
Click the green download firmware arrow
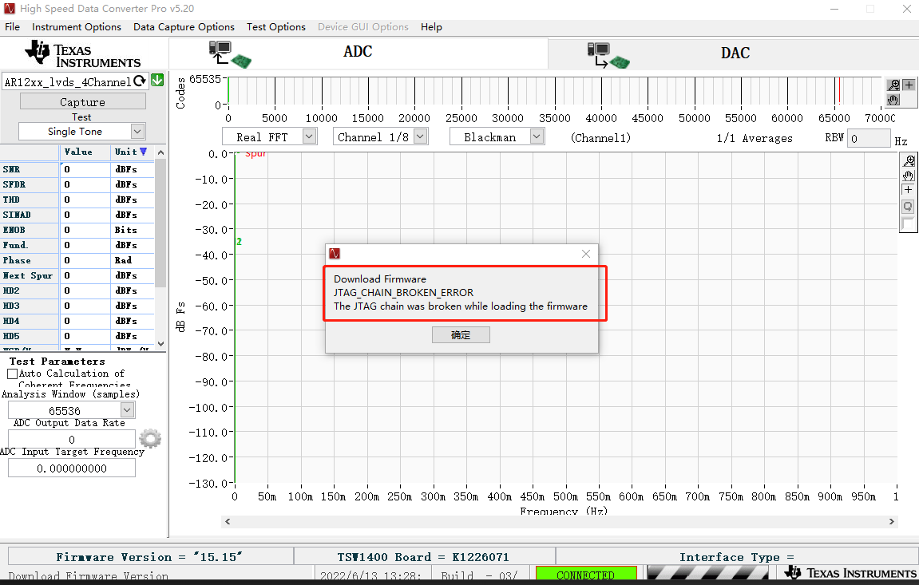(157, 81)
